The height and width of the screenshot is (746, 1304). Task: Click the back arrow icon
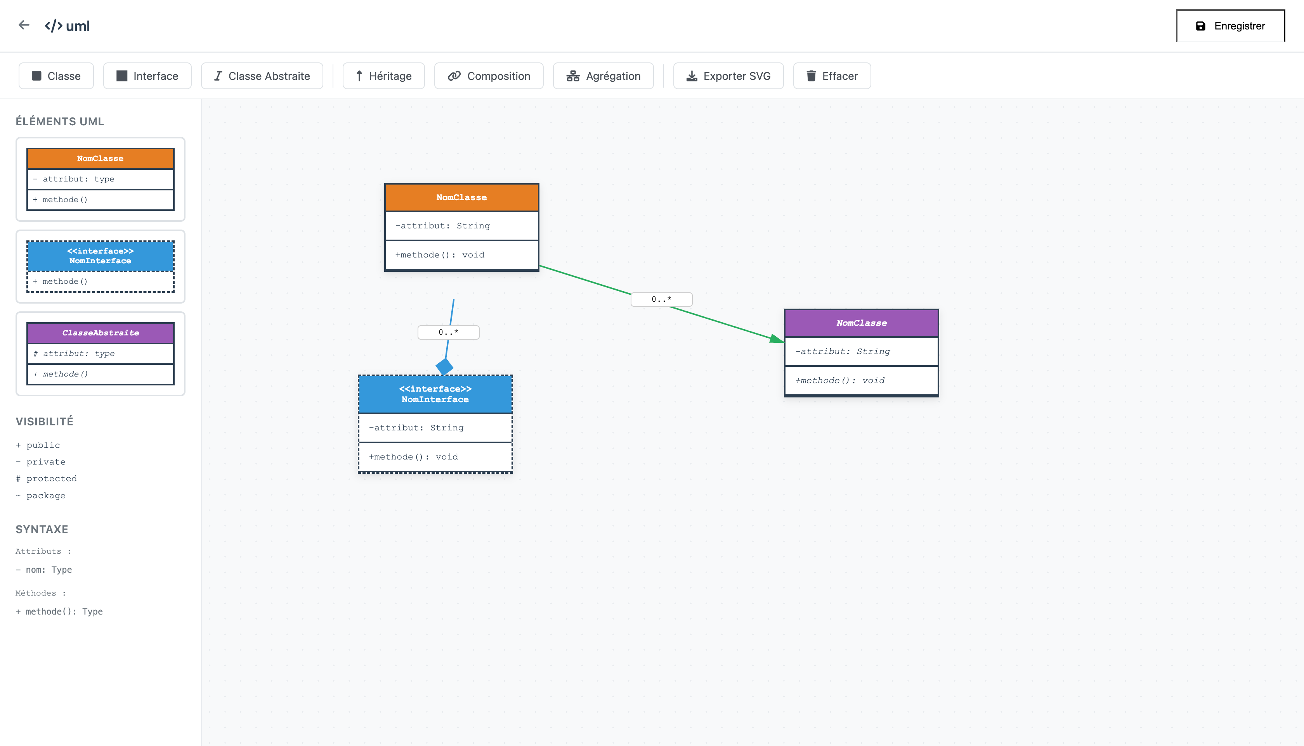[24, 25]
